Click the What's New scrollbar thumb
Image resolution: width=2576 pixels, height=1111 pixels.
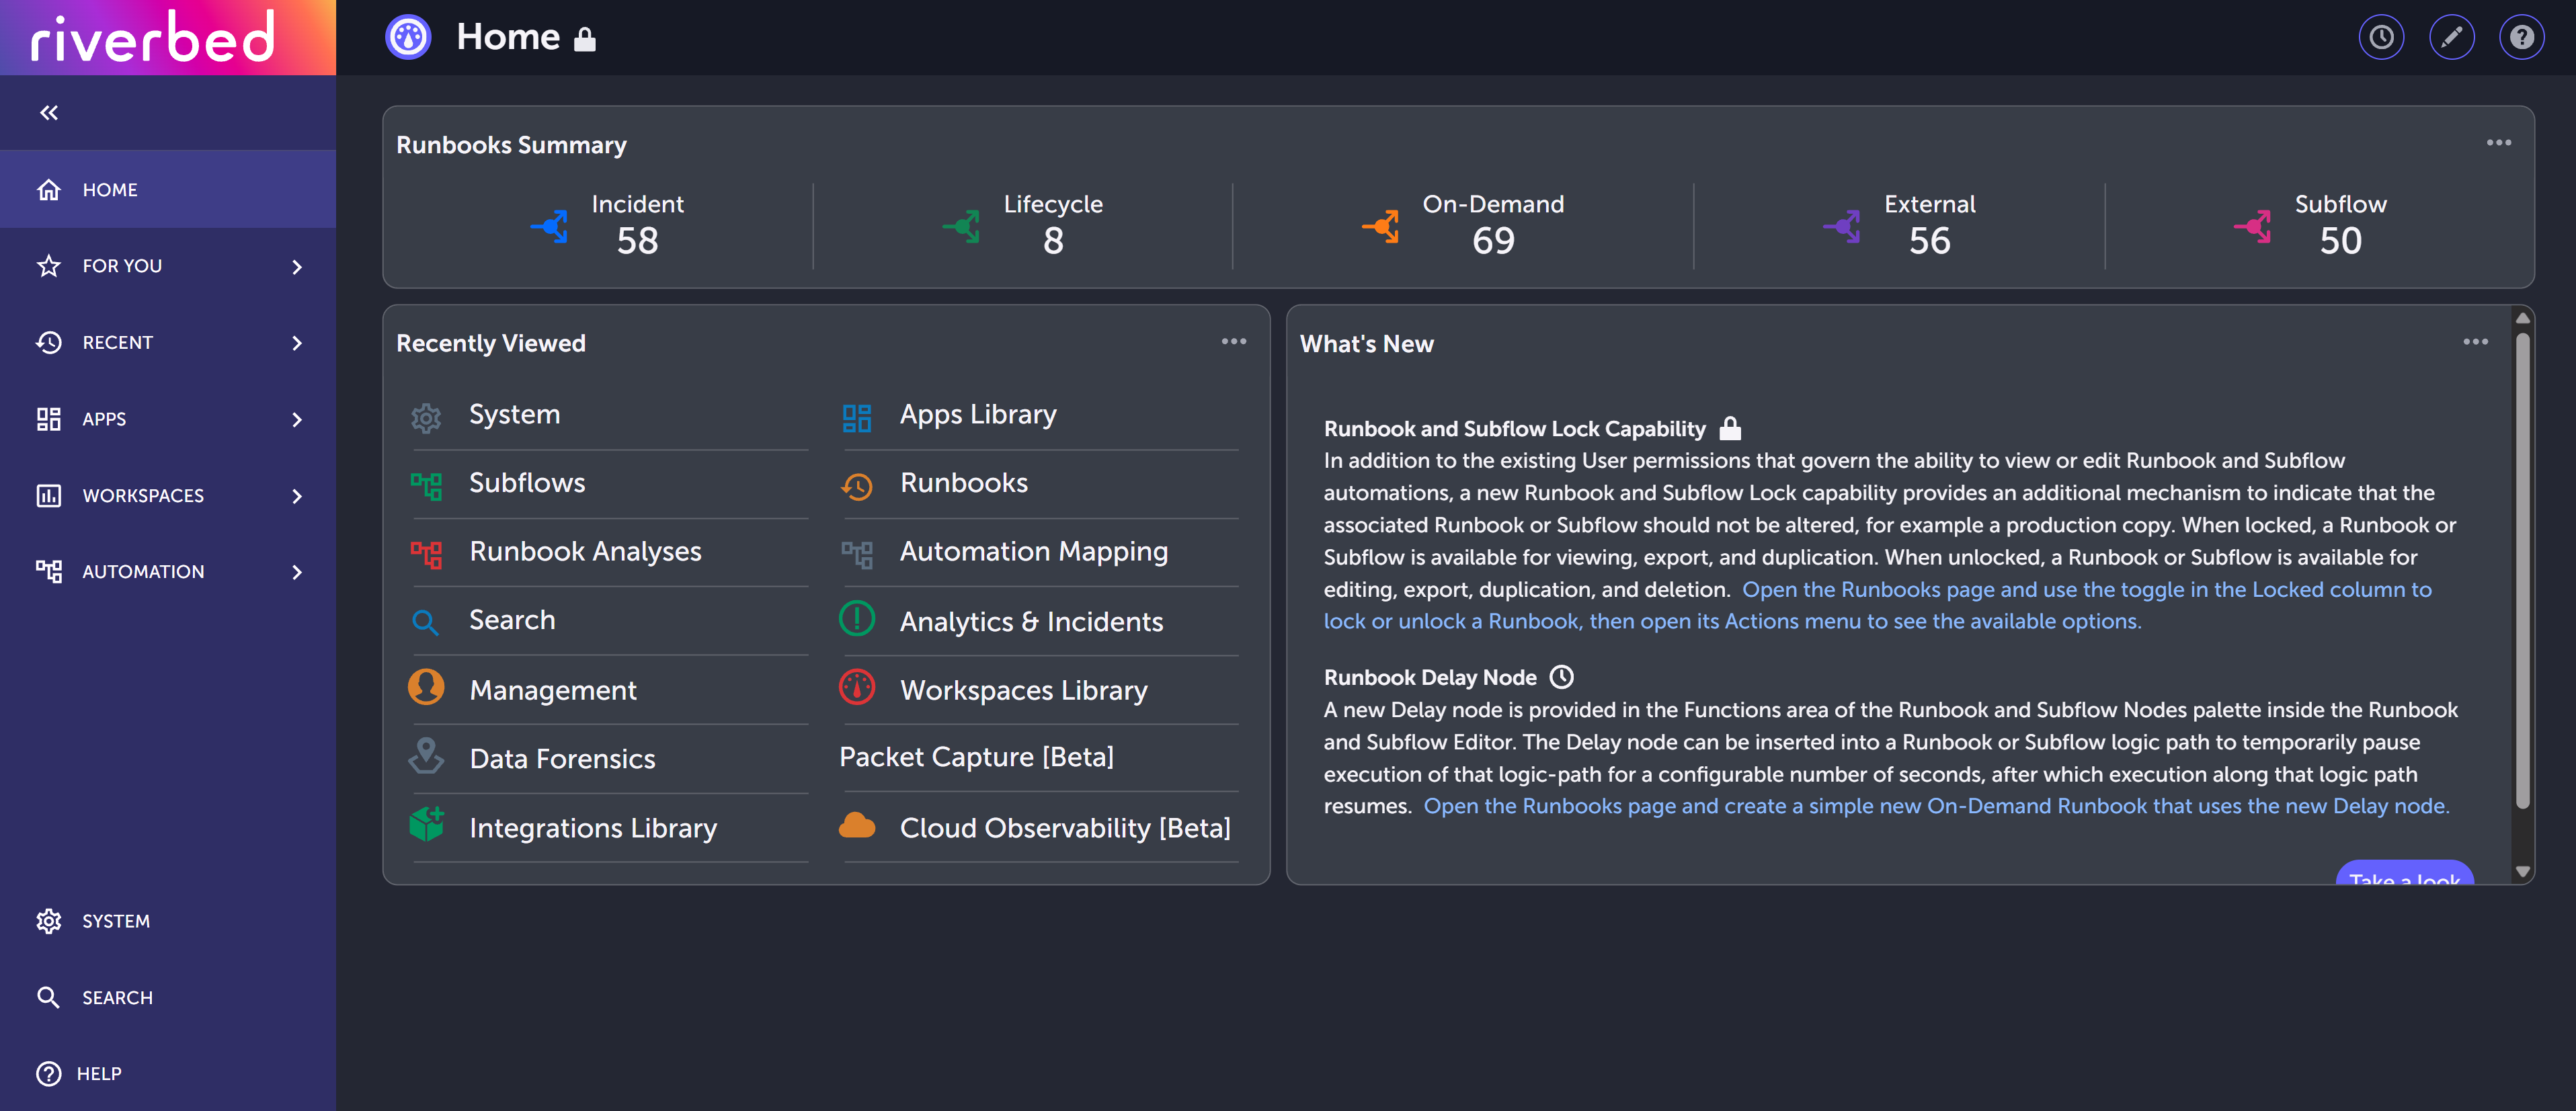2522,570
